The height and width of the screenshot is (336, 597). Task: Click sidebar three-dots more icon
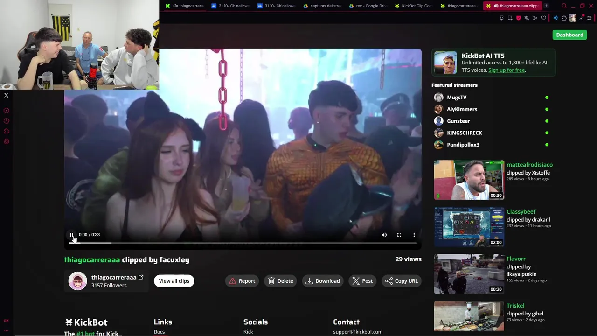pos(6,330)
